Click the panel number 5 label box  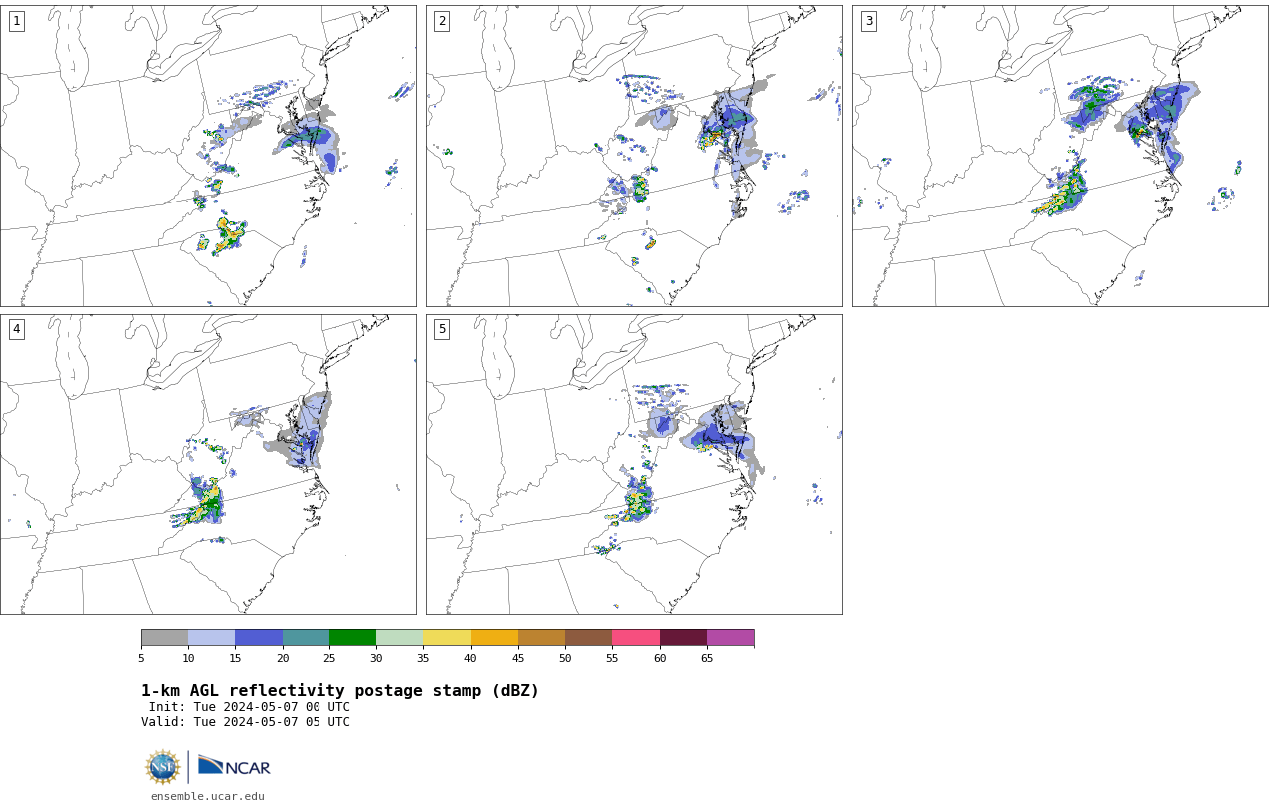(x=442, y=329)
